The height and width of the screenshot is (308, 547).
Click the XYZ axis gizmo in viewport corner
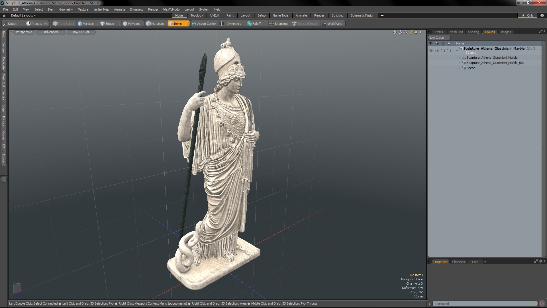[x=17, y=289]
